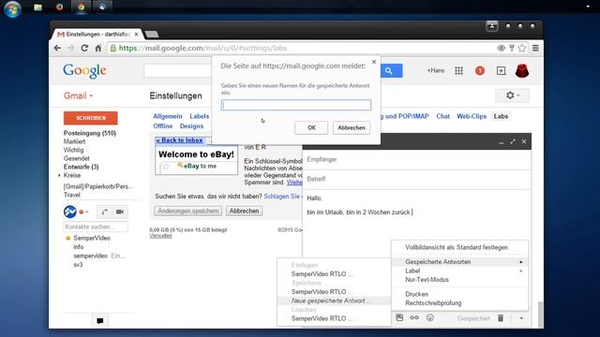
Task: Insert a link in compose toolbar
Action: tap(414, 317)
